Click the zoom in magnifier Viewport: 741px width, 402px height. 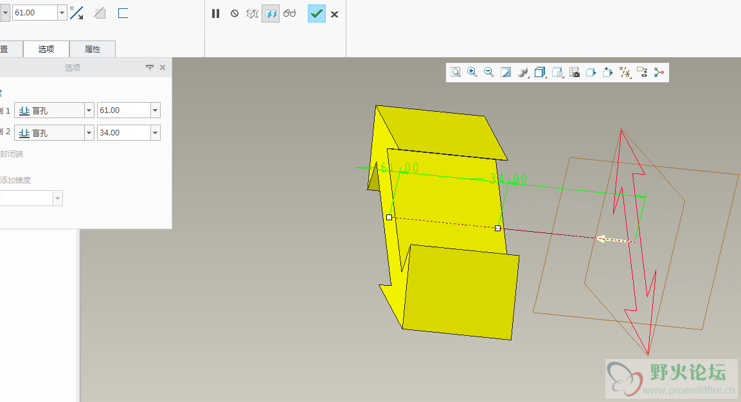[472, 73]
